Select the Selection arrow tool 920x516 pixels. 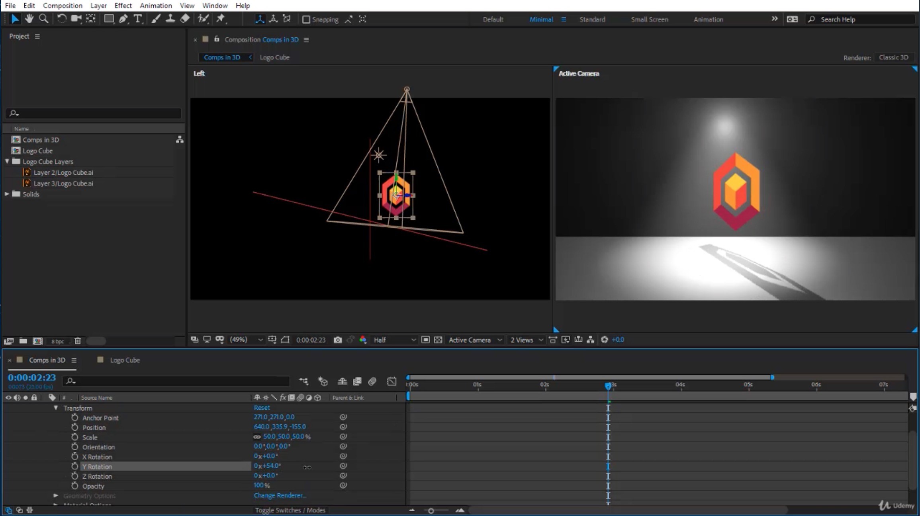[15, 19]
